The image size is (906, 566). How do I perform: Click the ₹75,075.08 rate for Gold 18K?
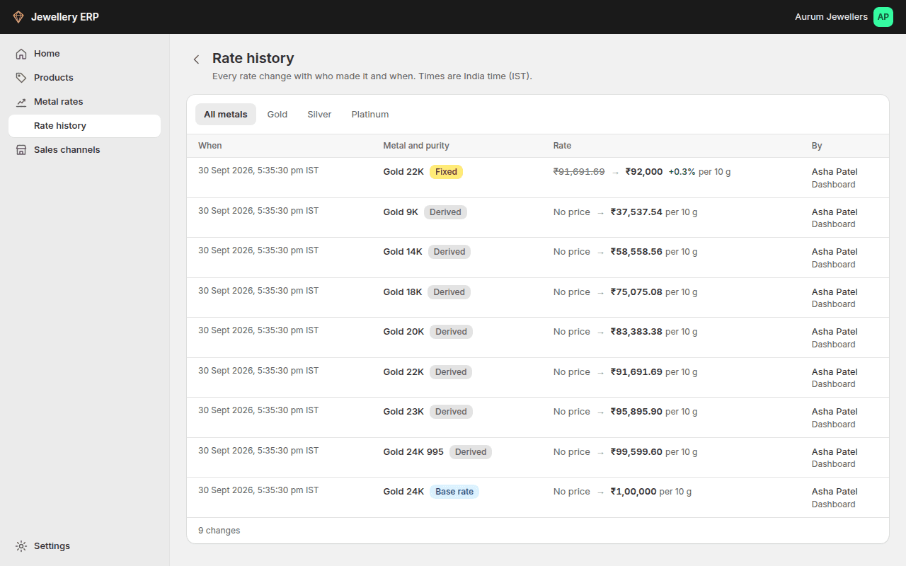637,292
